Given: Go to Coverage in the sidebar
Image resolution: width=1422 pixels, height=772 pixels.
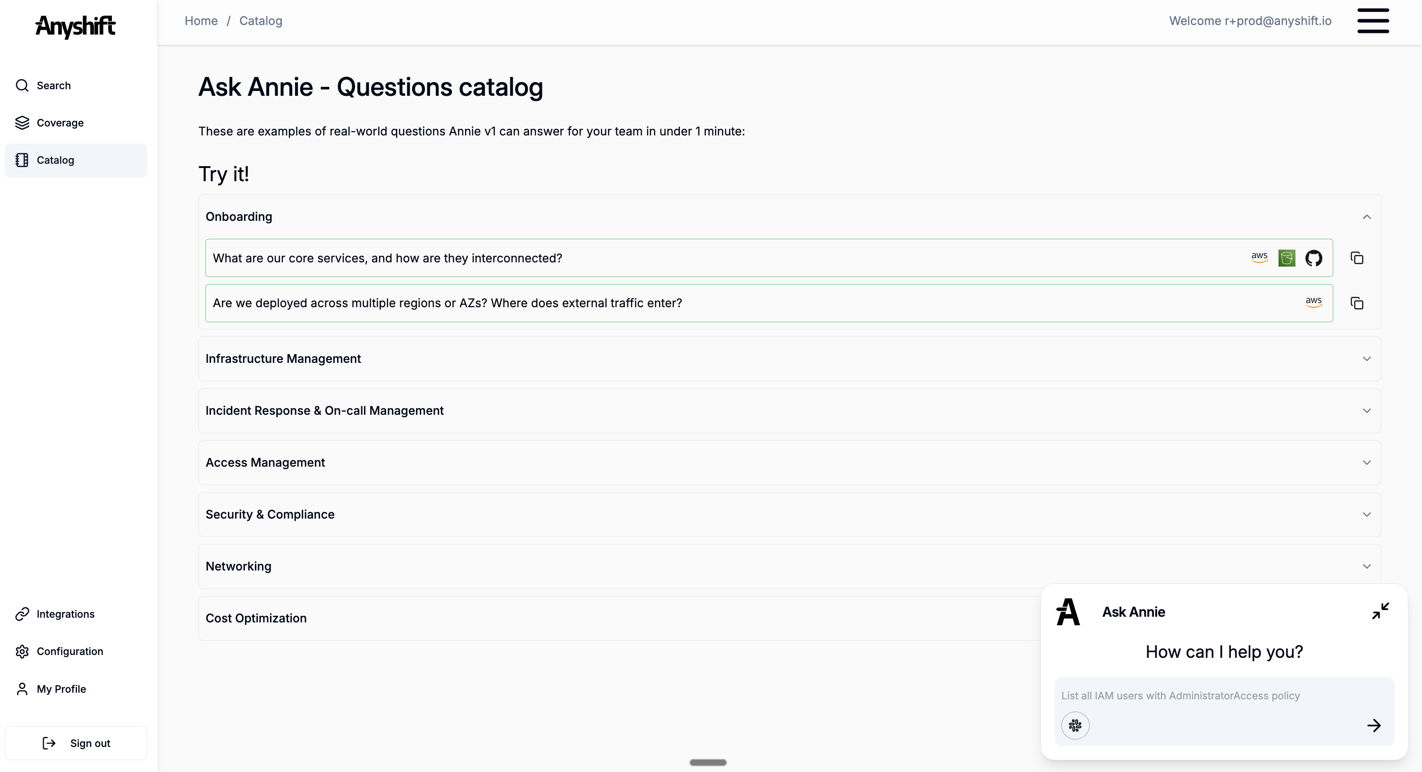Looking at the screenshot, I should (x=59, y=123).
